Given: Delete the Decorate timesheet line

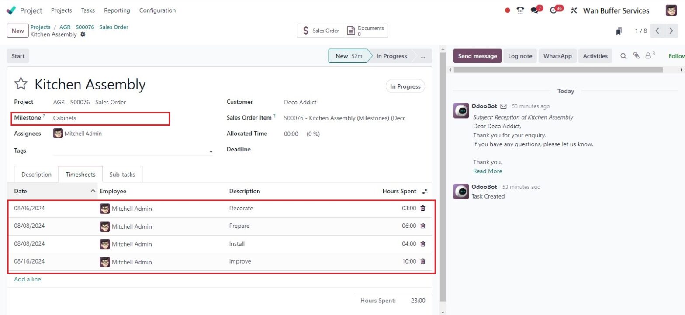Looking at the screenshot, I should (422, 208).
